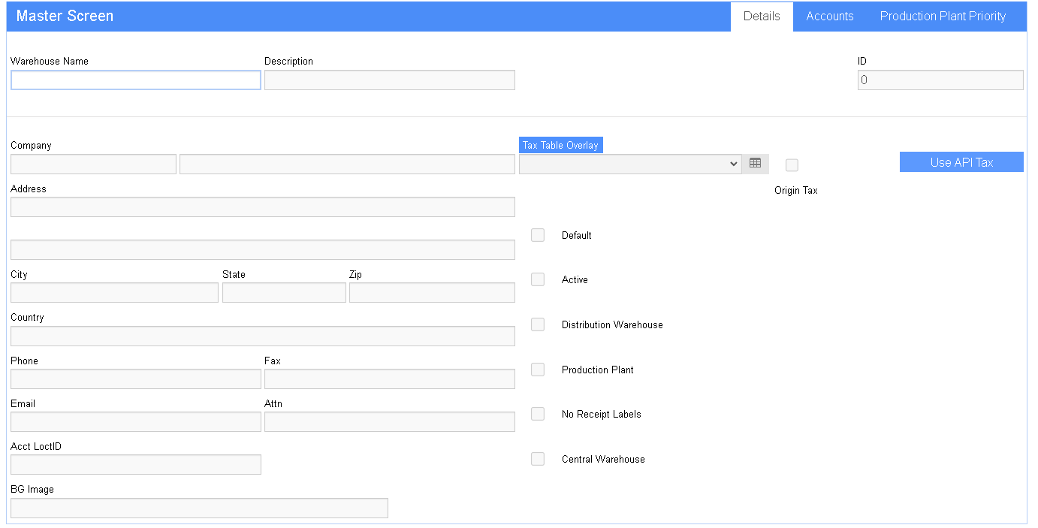Toggle the Origin Tax checkbox

(792, 165)
